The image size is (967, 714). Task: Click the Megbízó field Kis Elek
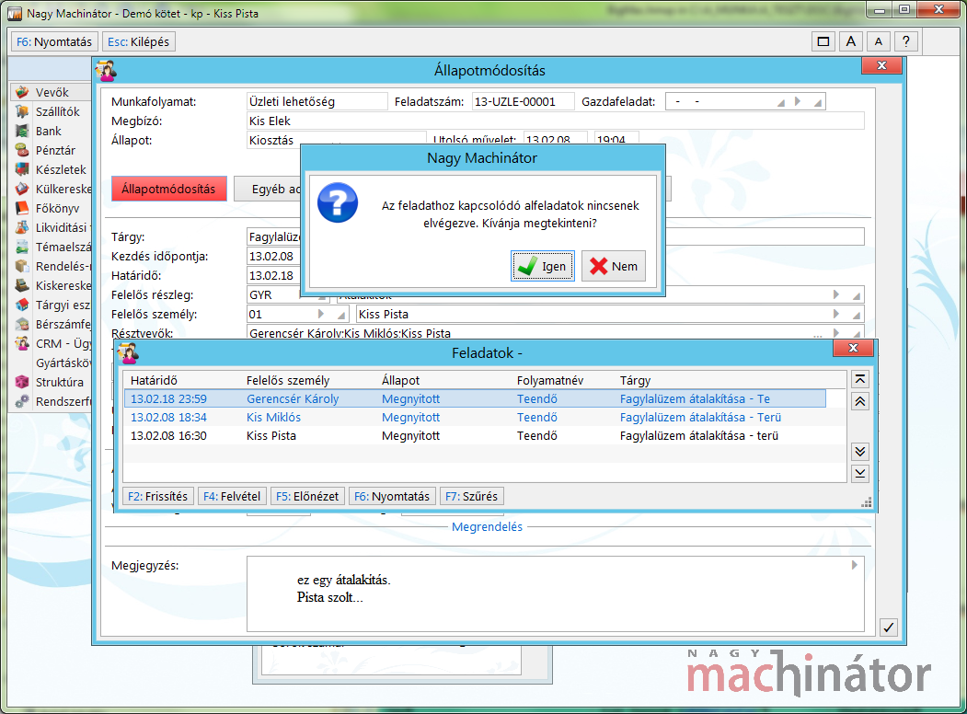[555, 121]
